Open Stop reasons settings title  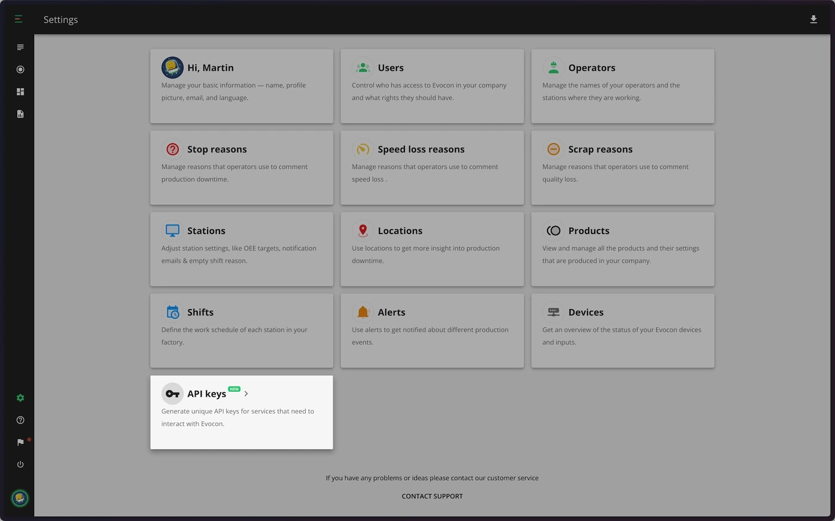(x=217, y=149)
